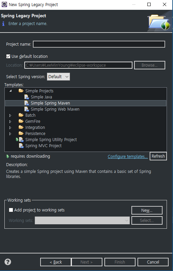Screen dimensions: 173x271
Task: Close the dialog with X button
Action: coord(165,4)
